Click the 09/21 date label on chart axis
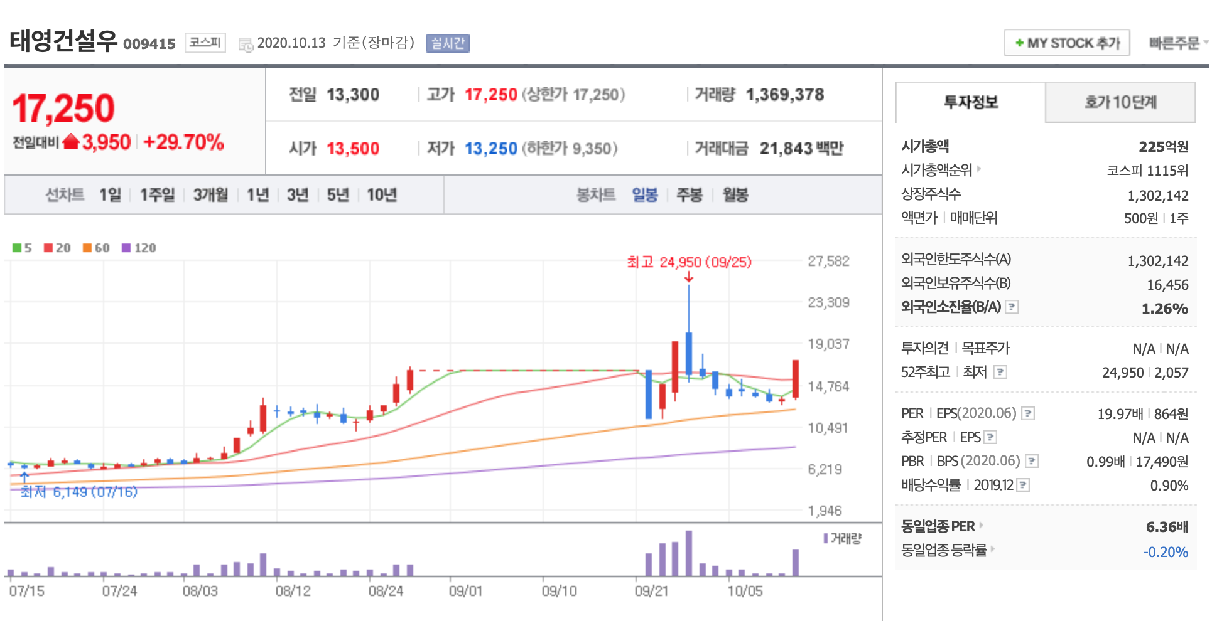1212x621 pixels. 651,591
